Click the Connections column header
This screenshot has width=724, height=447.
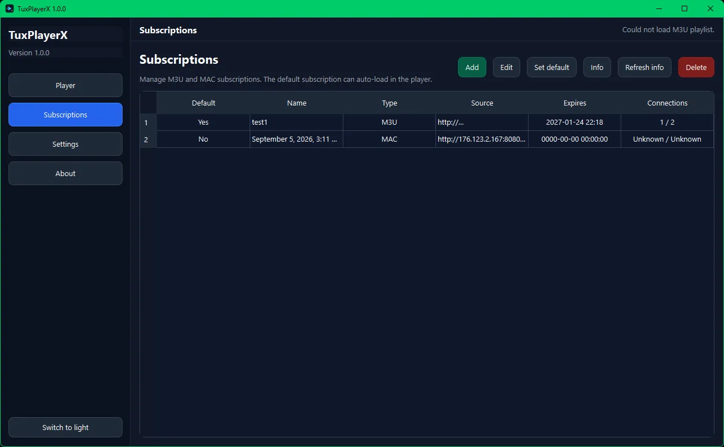(x=667, y=103)
